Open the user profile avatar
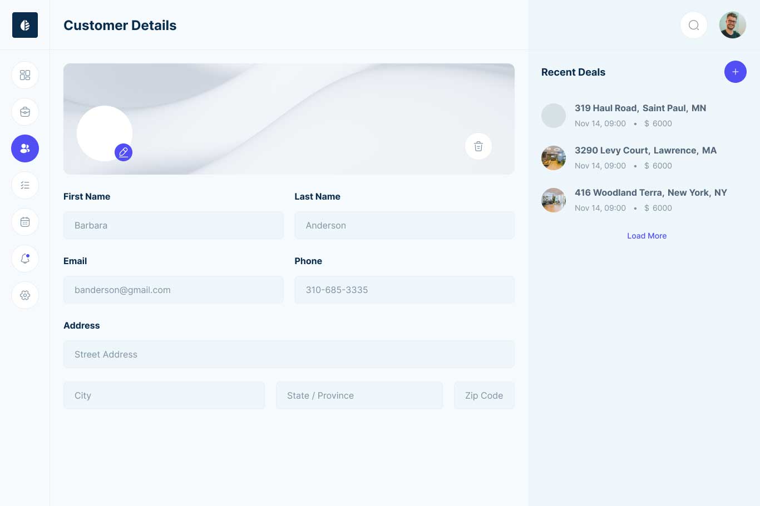This screenshot has height=506, width=760. [x=733, y=25]
